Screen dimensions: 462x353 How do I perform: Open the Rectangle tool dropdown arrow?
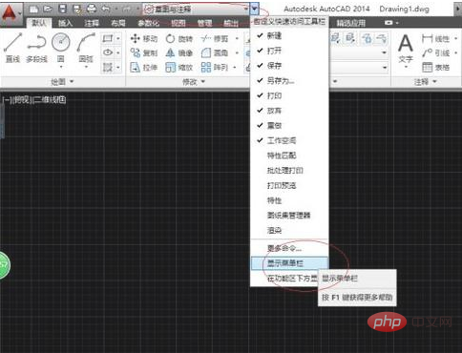click(118, 38)
